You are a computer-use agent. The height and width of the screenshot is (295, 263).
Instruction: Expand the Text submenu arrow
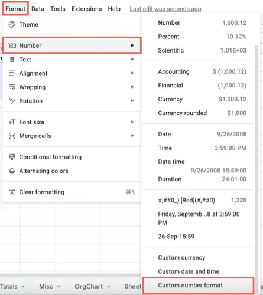pos(132,59)
